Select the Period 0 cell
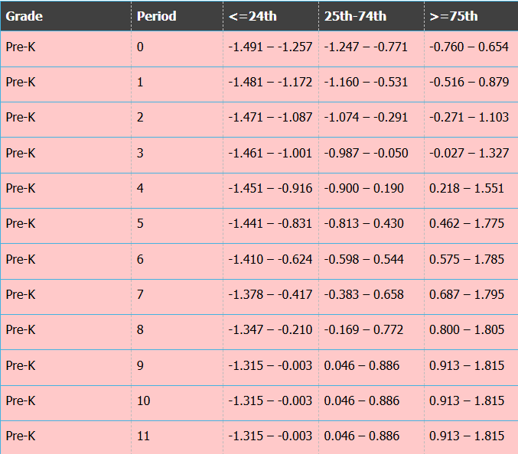 (x=140, y=47)
